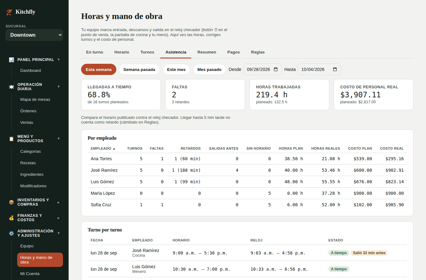Viewport: 426px width, 280px height.
Task: Click the Administración y Ajustes gear icon
Action: 12,233
